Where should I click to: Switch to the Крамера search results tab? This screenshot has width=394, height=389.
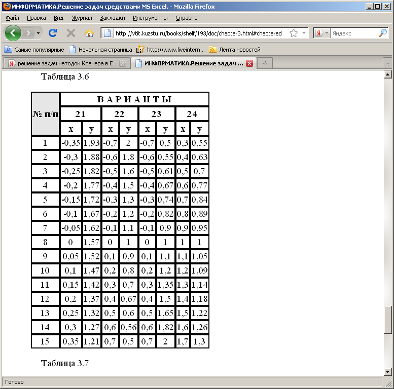[67, 63]
